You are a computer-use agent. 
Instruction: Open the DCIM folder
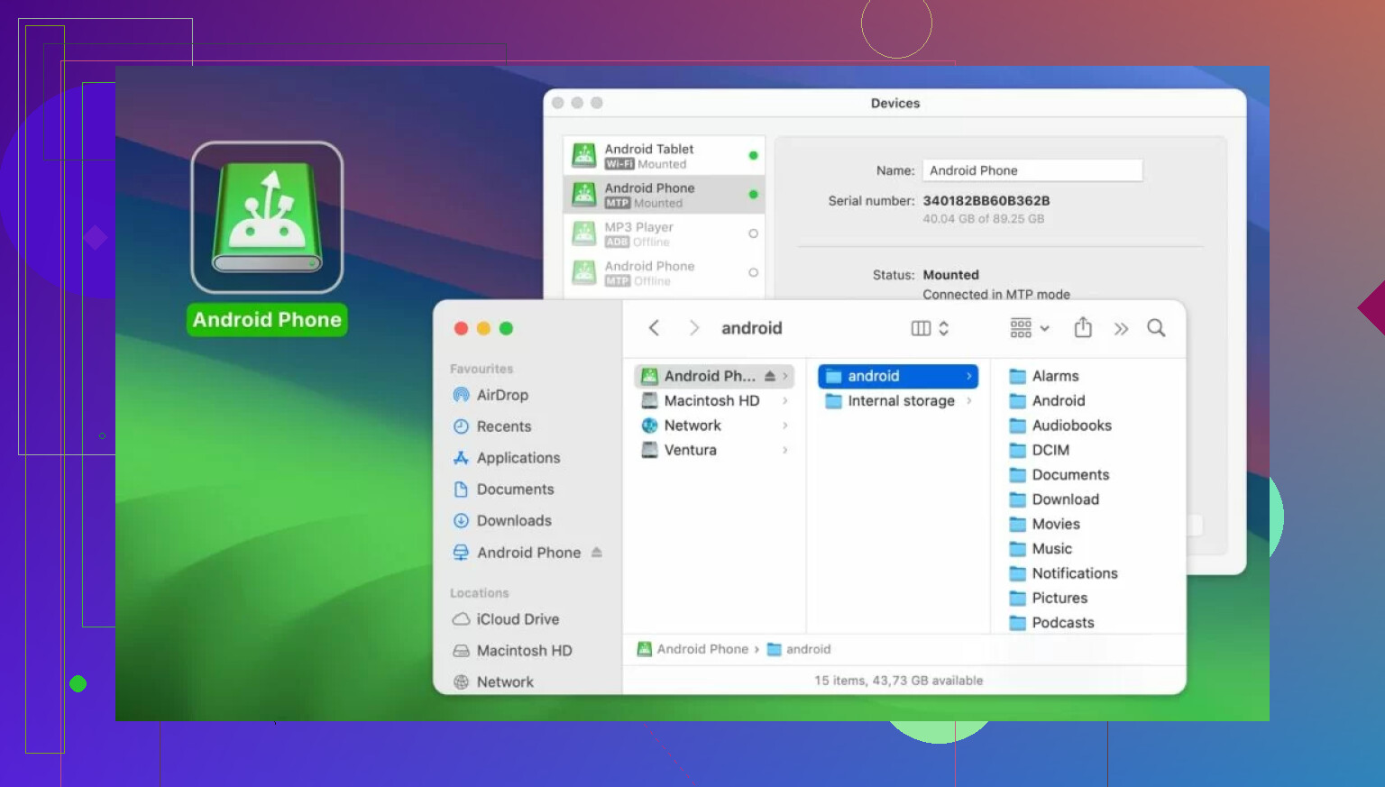click(1039, 450)
